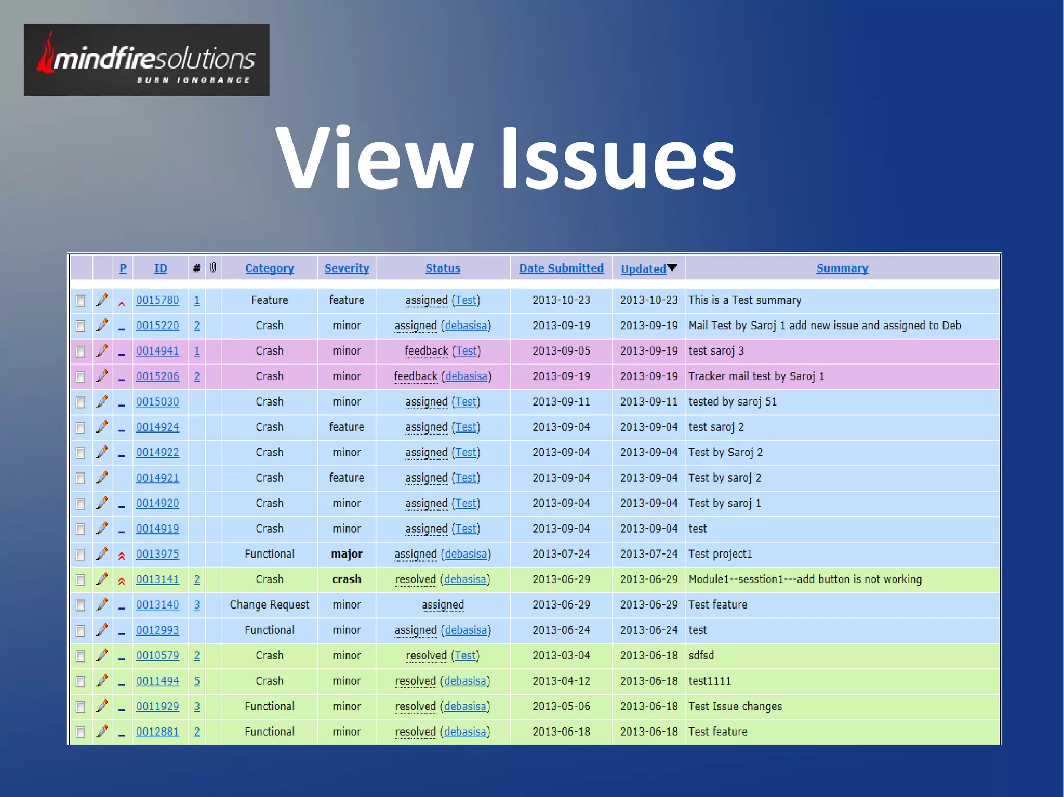Click the Updated sort direction arrow
The height and width of the screenshot is (797, 1064).
672,267
